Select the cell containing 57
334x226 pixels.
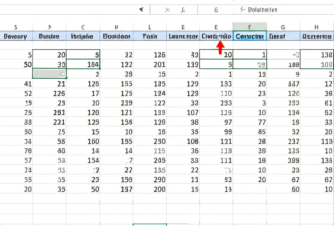[16, 160]
